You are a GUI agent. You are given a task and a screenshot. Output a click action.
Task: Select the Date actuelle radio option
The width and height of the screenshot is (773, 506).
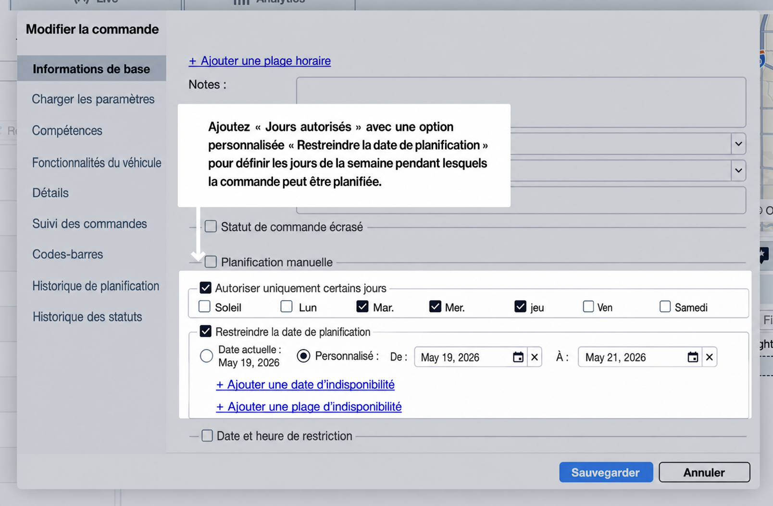[x=206, y=356]
